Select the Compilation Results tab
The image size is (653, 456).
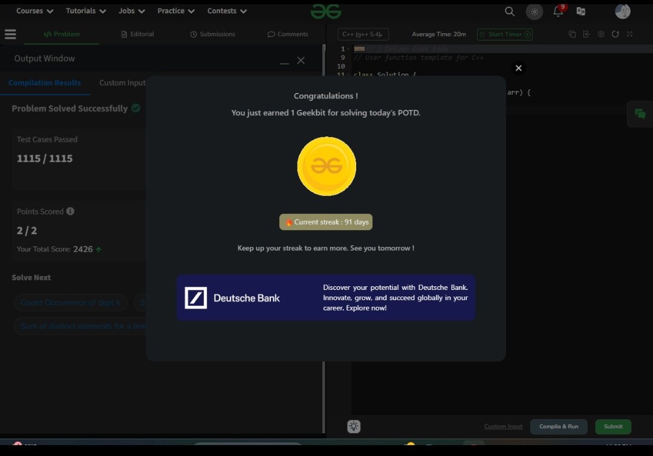[45, 83]
